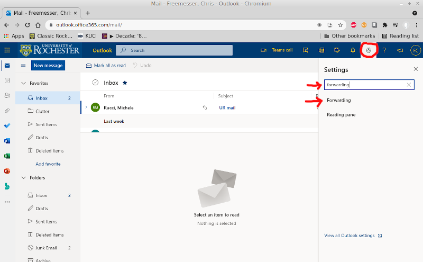Select the Reading pane search result
The width and height of the screenshot is (423, 262).
pyautogui.click(x=341, y=114)
